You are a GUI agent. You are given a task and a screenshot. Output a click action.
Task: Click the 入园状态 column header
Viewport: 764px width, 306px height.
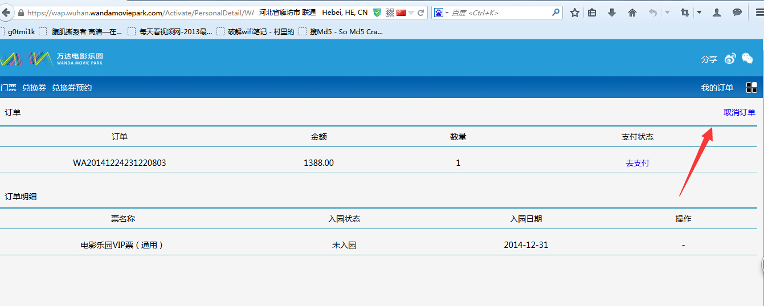coord(344,219)
